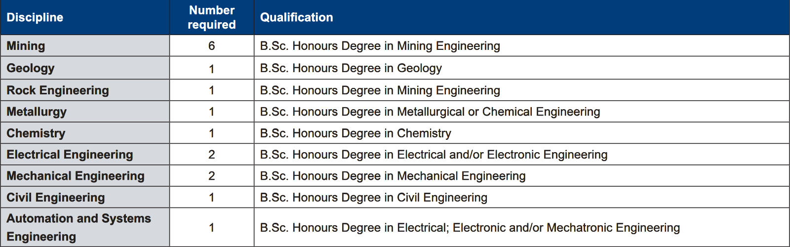Select Automation and Systems Engineering cell

pyautogui.click(x=85, y=227)
